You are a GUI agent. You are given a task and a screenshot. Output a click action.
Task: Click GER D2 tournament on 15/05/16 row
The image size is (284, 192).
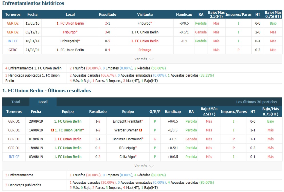click(13, 23)
